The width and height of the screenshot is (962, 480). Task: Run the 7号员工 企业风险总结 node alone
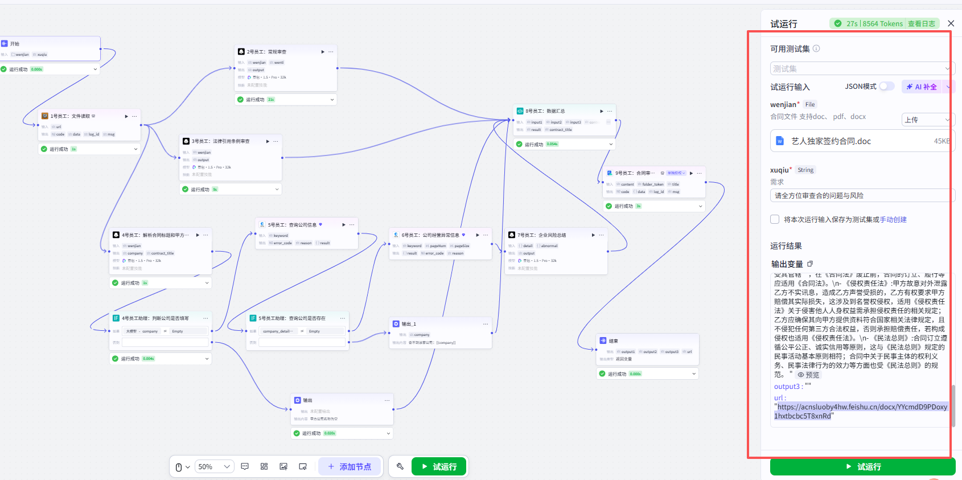593,235
